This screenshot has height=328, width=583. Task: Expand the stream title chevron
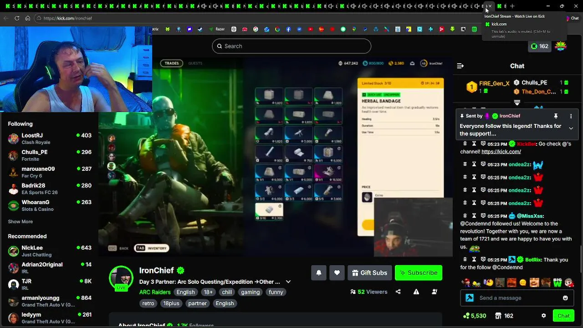point(288,282)
